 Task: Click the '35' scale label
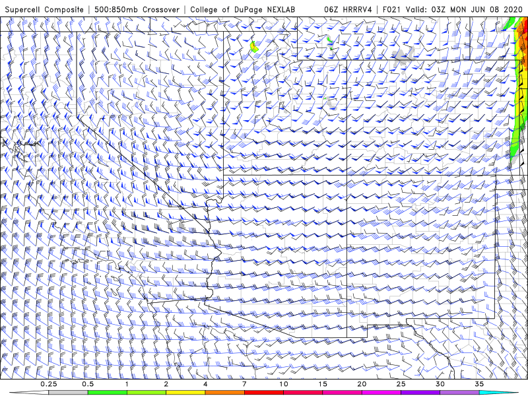point(479,384)
